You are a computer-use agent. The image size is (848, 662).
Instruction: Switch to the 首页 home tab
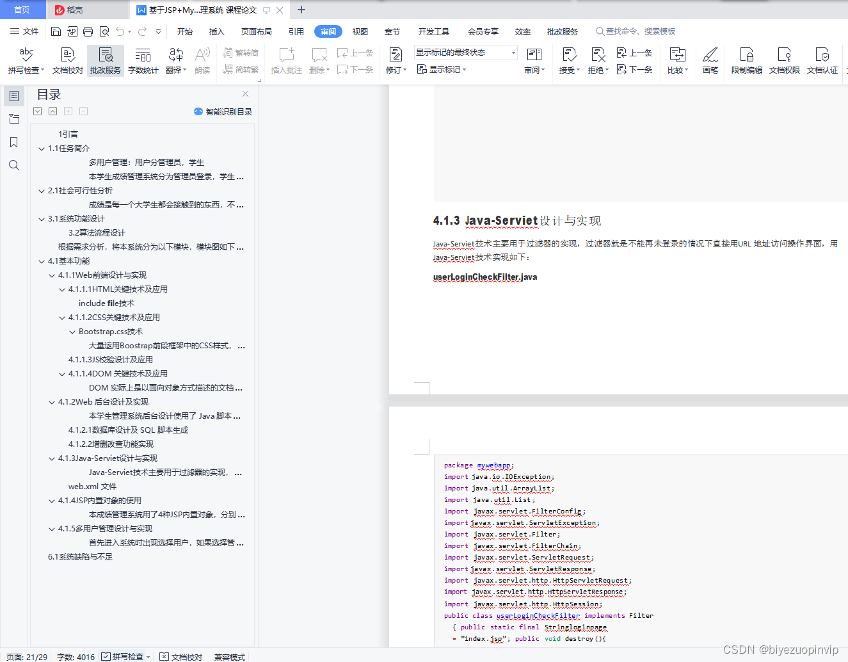[22, 10]
